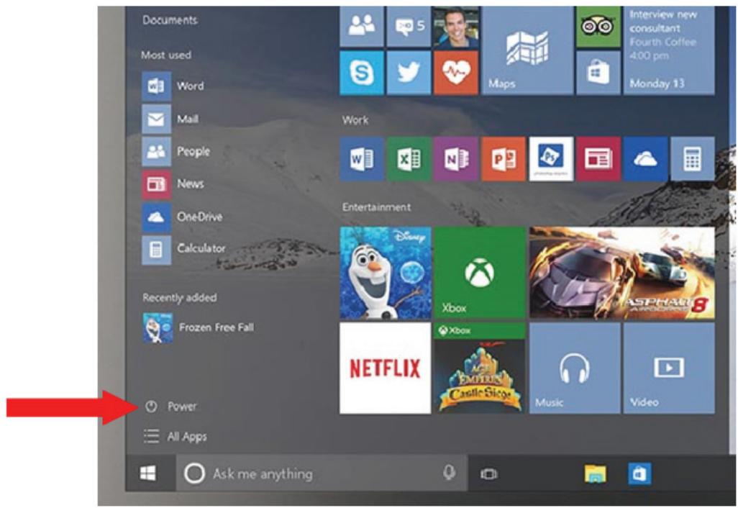This screenshot has height=508, width=738.
Task: Click the Power button
Action: pyautogui.click(x=171, y=407)
